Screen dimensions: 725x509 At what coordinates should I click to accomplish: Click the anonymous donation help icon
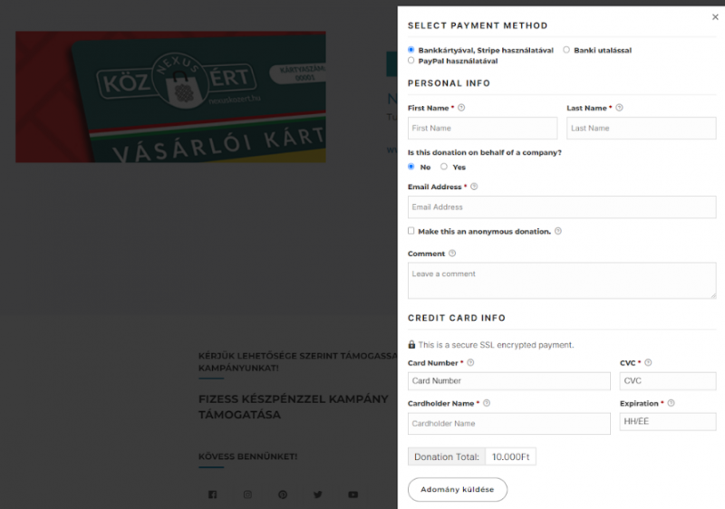pos(558,231)
